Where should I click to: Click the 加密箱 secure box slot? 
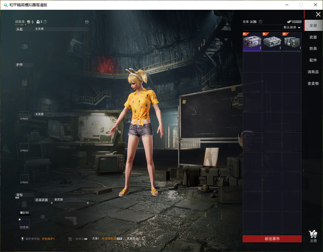tap(25, 224)
